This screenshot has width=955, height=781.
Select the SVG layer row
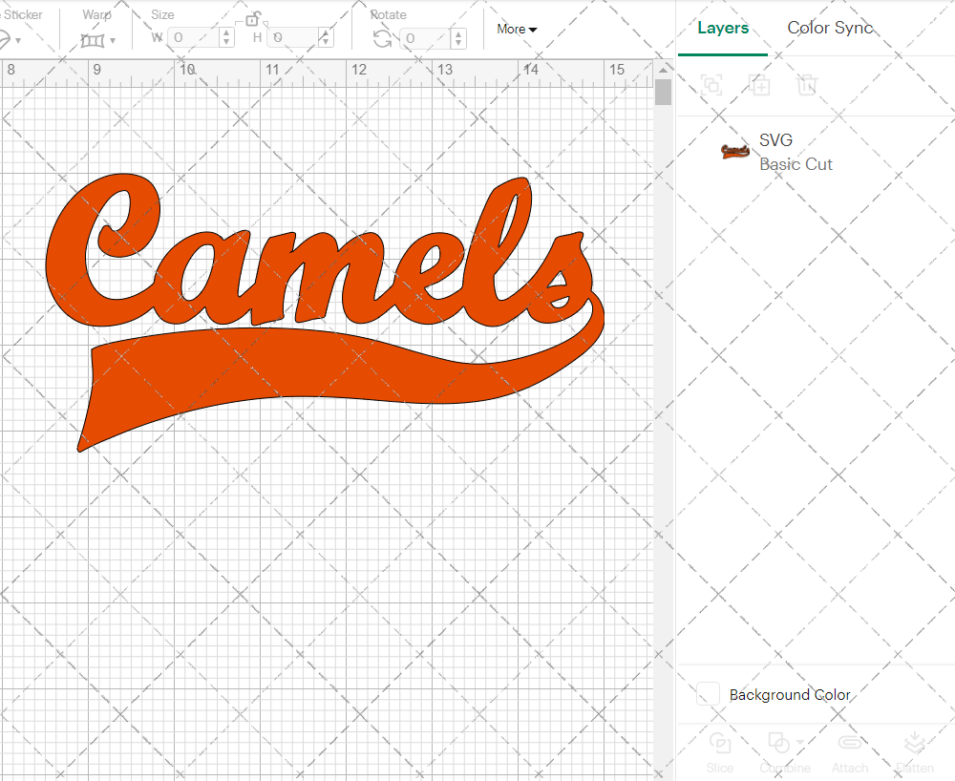tap(775, 139)
